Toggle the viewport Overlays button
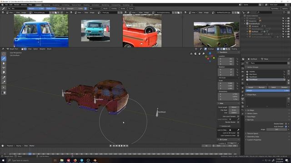The image size is (291, 163). point(206,49)
